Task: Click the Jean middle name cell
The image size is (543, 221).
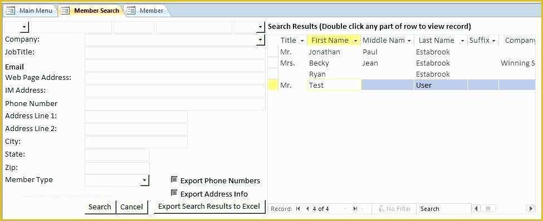Action: (x=388, y=63)
